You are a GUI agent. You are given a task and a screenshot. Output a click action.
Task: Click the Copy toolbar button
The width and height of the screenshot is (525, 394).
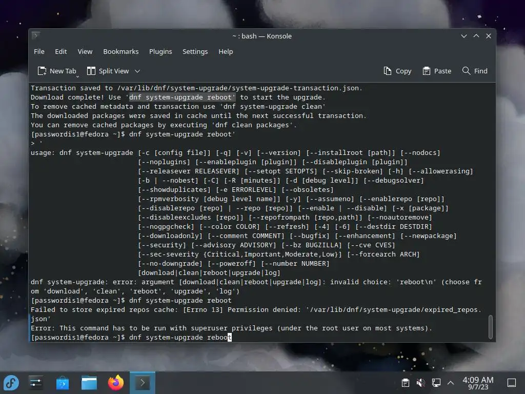pos(397,71)
